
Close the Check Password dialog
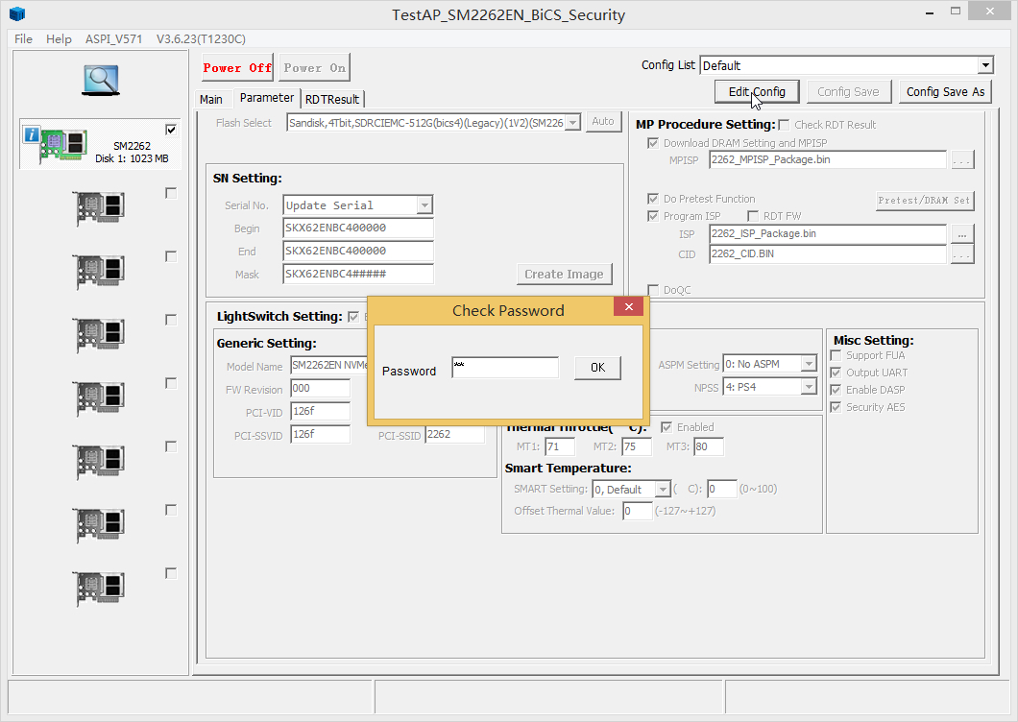coord(629,307)
